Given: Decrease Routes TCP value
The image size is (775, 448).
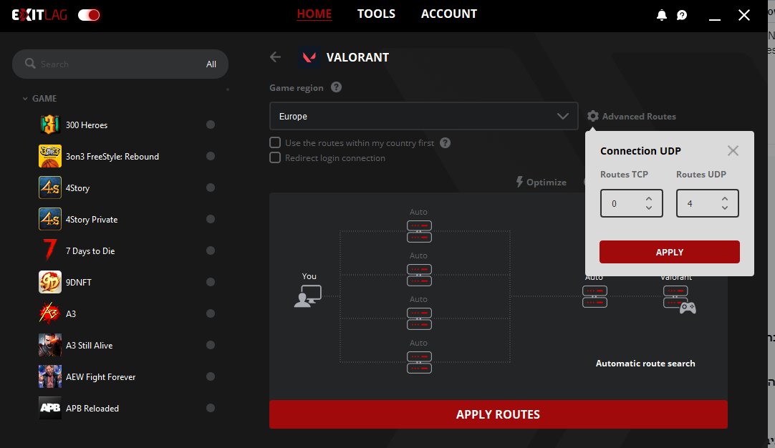Looking at the screenshot, I should [x=648, y=208].
